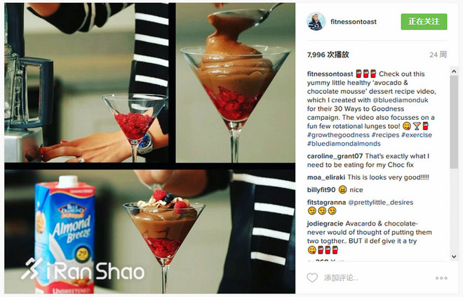Open jodiegracie commenter profile
The image size is (463, 297).
coord(325,223)
